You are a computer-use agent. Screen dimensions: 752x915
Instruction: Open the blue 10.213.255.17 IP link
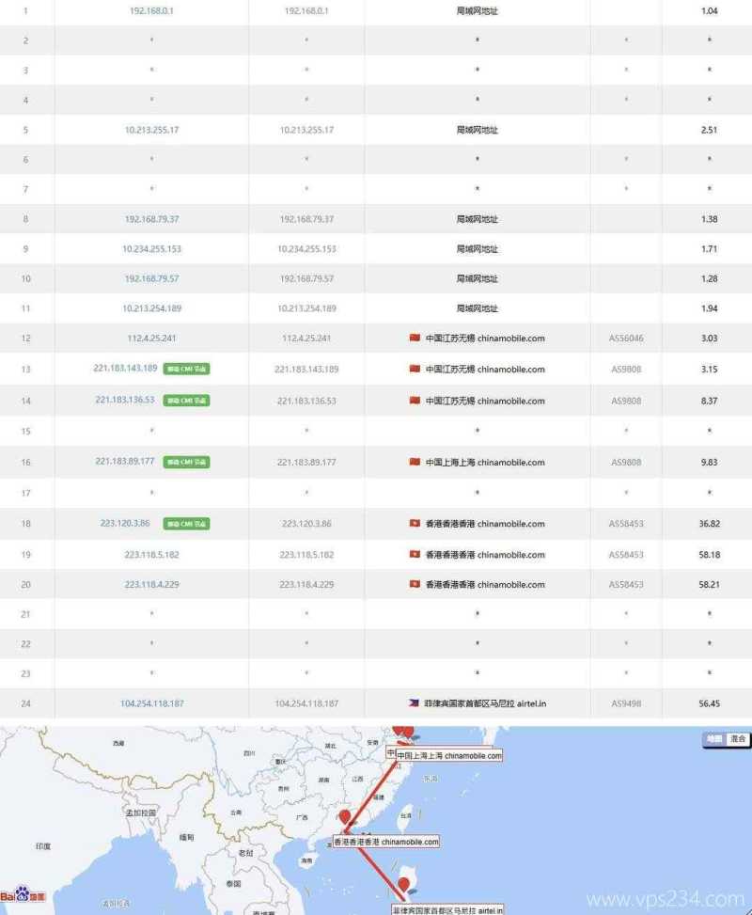point(151,130)
